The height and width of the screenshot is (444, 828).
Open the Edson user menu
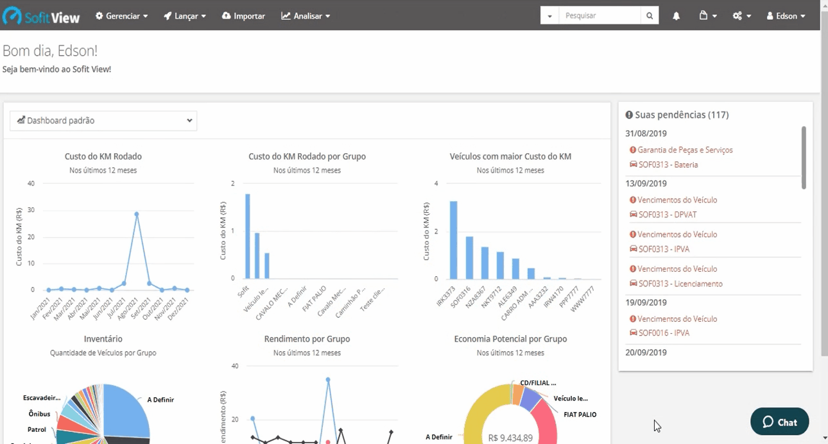[x=786, y=16]
